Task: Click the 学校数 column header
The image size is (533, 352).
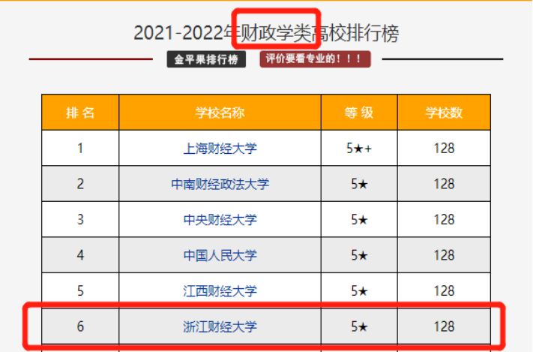Action: (444, 113)
